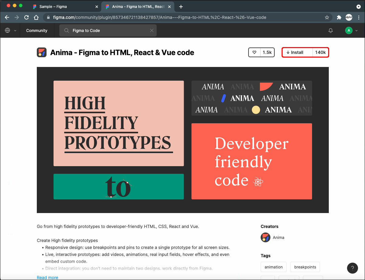The height and width of the screenshot is (280, 365).
Task: Expand the account dropdown chevron
Action: point(356,30)
